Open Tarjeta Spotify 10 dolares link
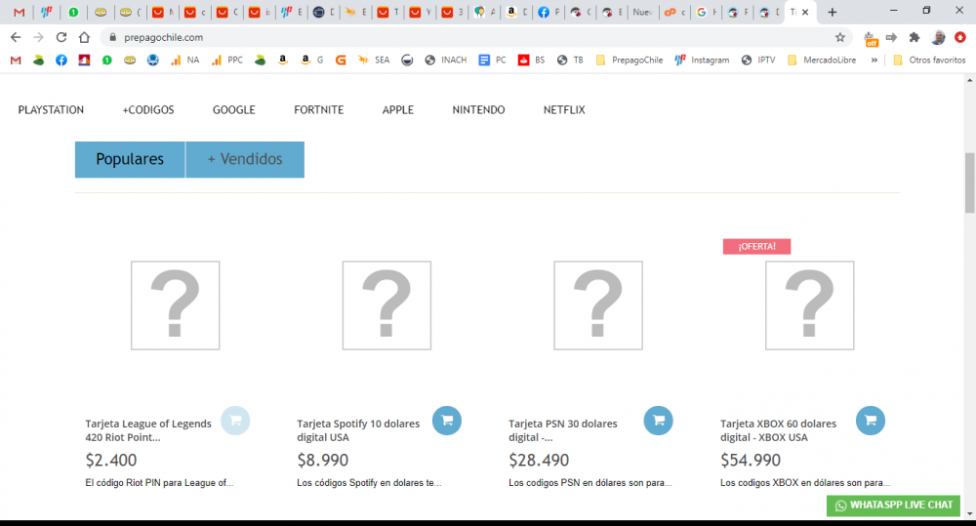Screen dimensions: 976x526 point(358,430)
